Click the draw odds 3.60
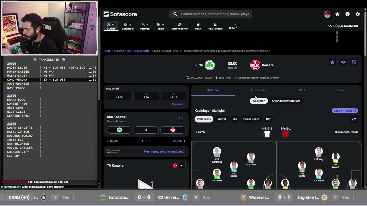This screenshot has width=367, height=206. pyautogui.click(x=146, y=96)
